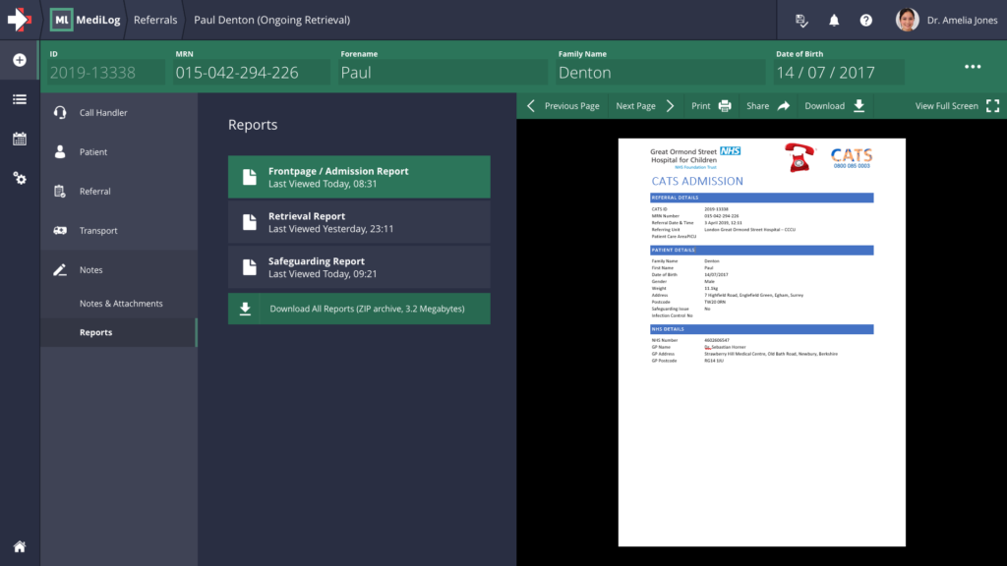This screenshot has width=1007, height=566.
Task: Open the add new record plus icon
Action: click(x=19, y=60)
